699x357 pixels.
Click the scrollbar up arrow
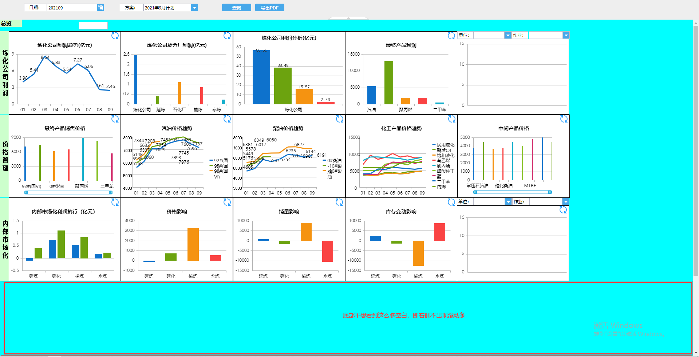(696, 23)
